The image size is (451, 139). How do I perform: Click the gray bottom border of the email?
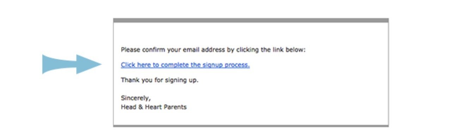tap(251, 126)
